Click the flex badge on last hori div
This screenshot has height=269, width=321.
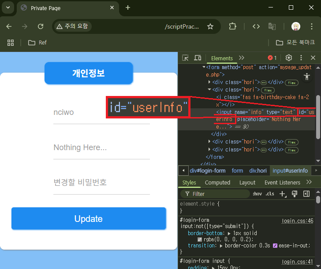[291, 150]
